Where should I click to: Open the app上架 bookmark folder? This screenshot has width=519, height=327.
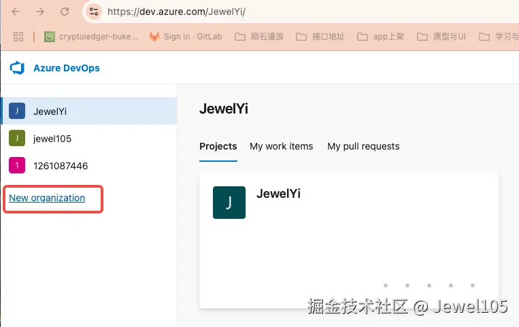point(381,37)
